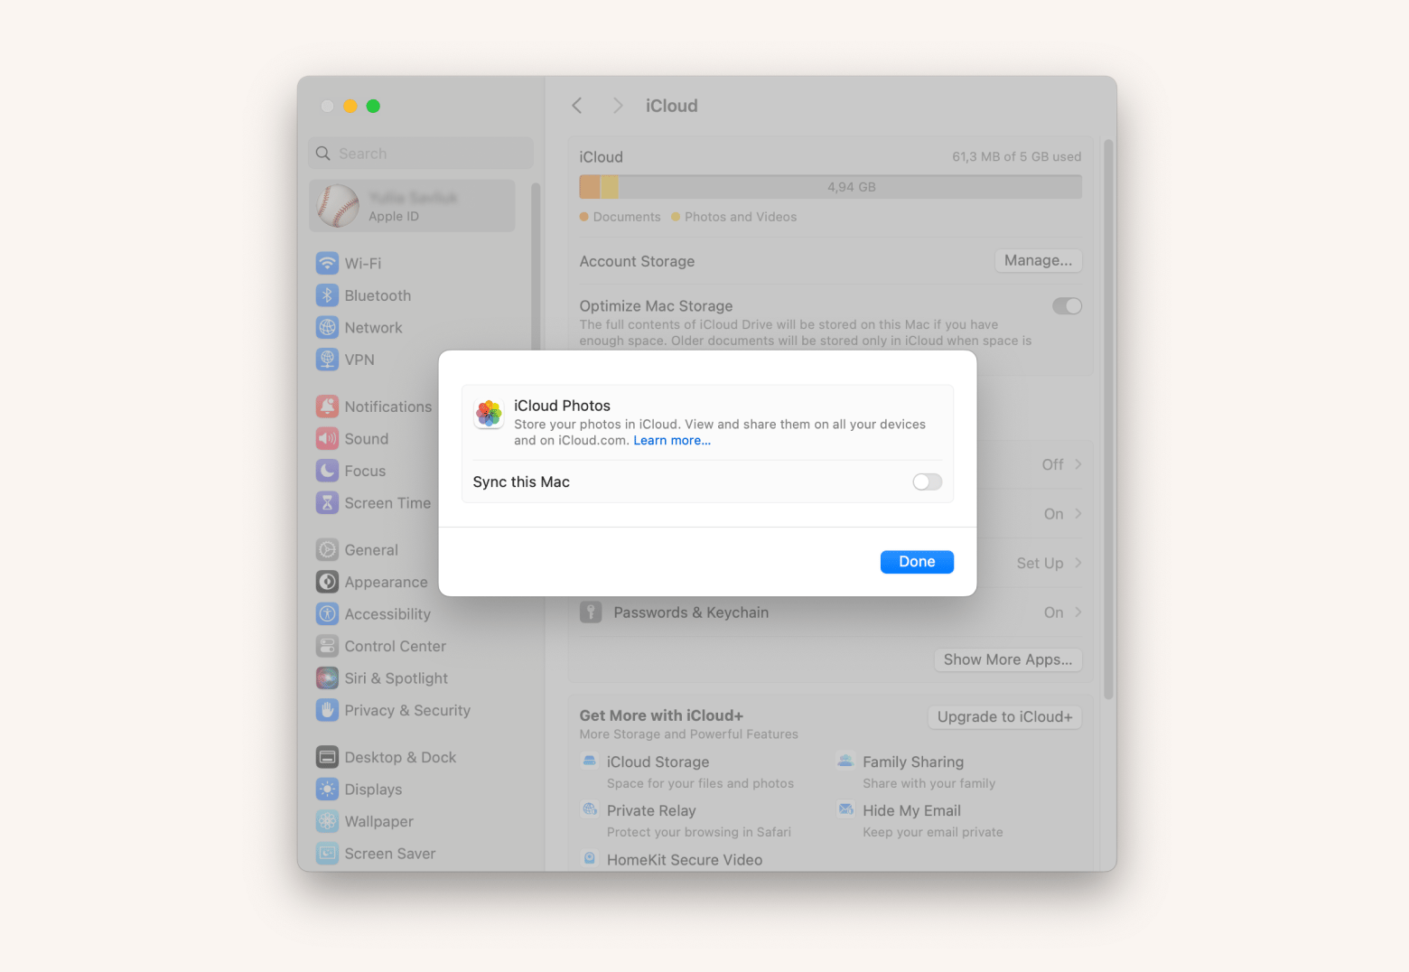
Task: Click the Wi-Fi sidebar icon
Action: pos(327,263)
